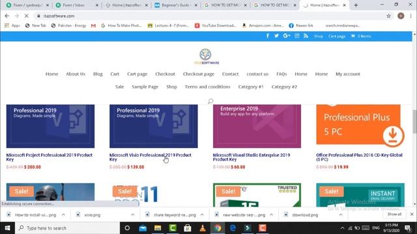Open the orange Professional Plus 5 PC thumbnail
The width and height of the screenshot is (417, 234).
point(360,126)
